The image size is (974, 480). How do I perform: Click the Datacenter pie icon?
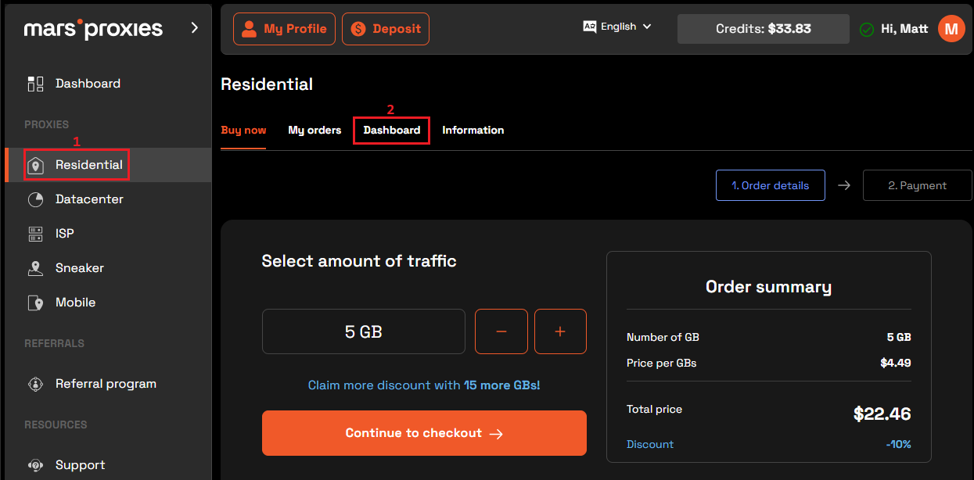pos(35,199)
